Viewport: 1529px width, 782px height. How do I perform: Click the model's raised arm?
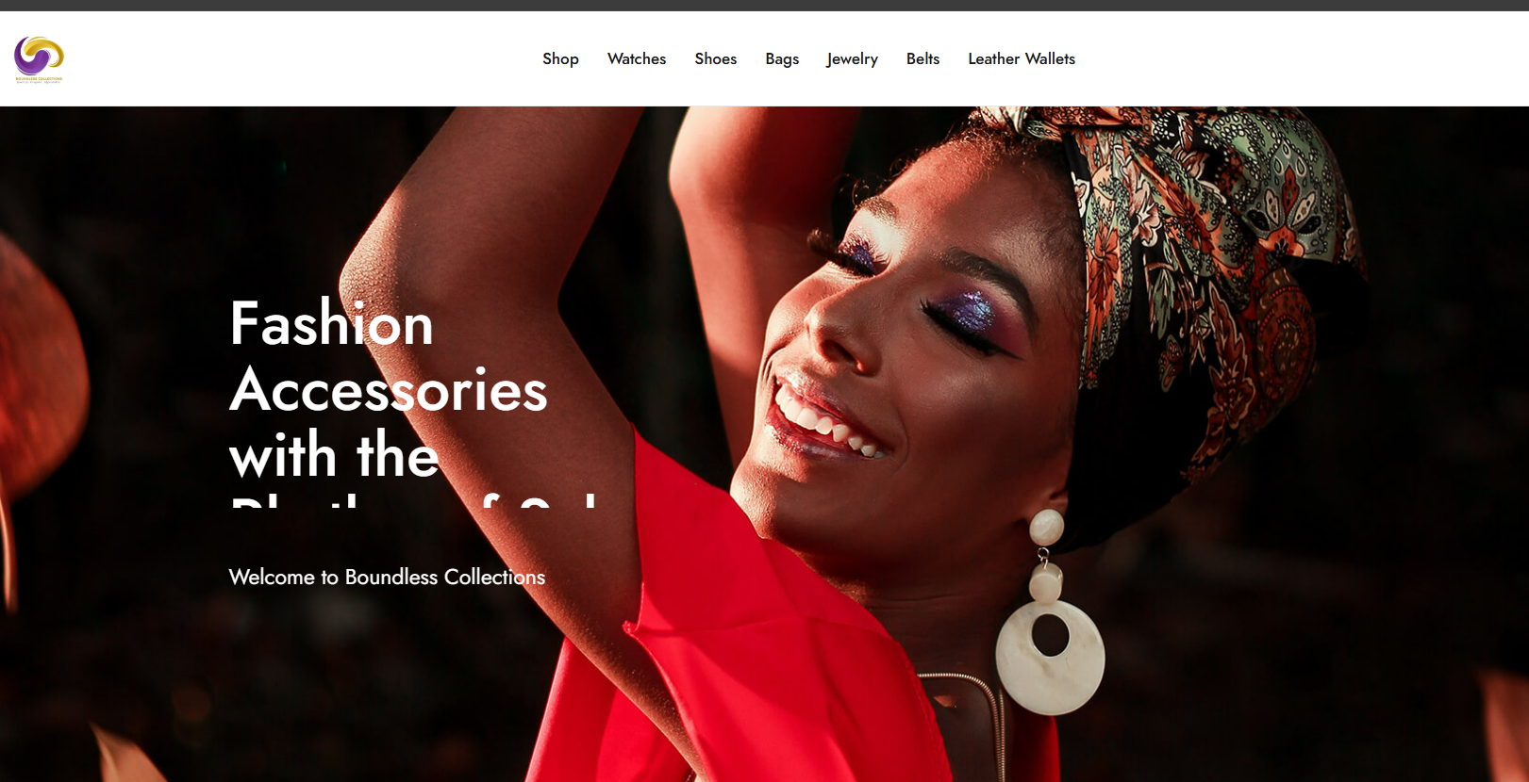click(490, 283)
